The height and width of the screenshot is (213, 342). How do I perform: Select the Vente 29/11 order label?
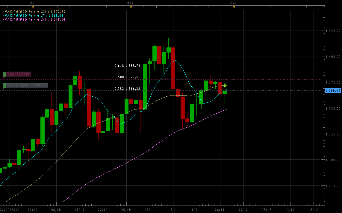tap(27, 85)
